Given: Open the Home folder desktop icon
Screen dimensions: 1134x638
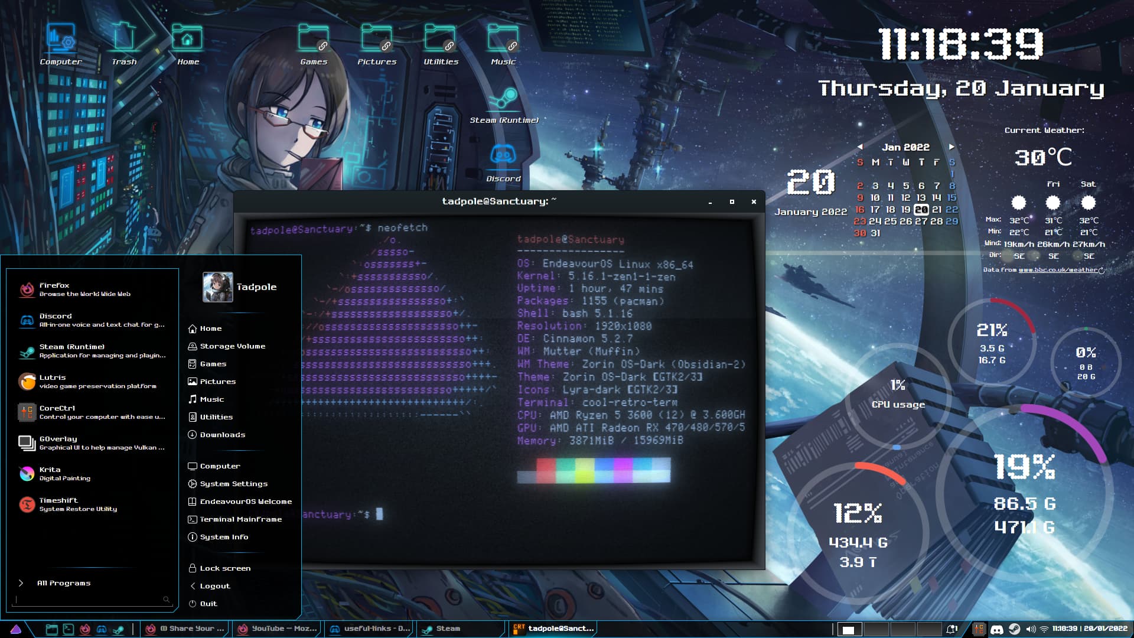Looking at the screenshot, I should pos(188,44).
